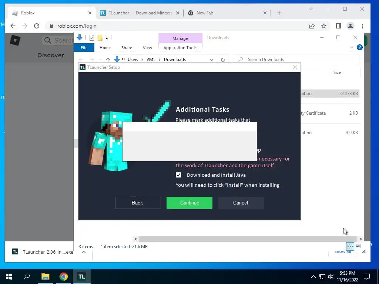Open the Home ribbon tab in Explorer
379x284 pixels.
coord(105,48)
